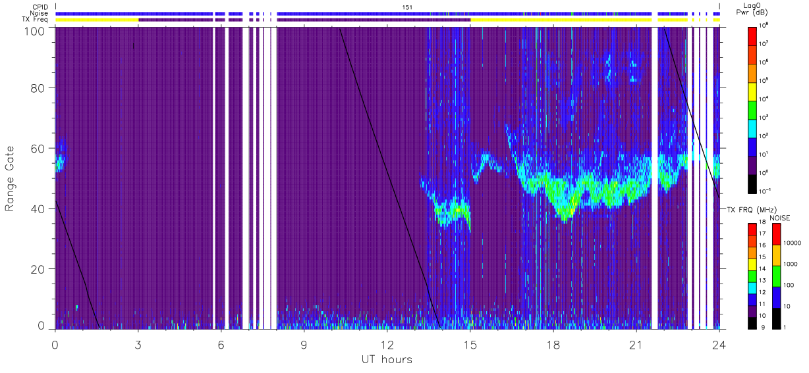Viewport: 809px width, 373px height.
Task: Click the cyan swatch in the Lag0 Pwr colorbar
Action: click(x=753, y=128)
